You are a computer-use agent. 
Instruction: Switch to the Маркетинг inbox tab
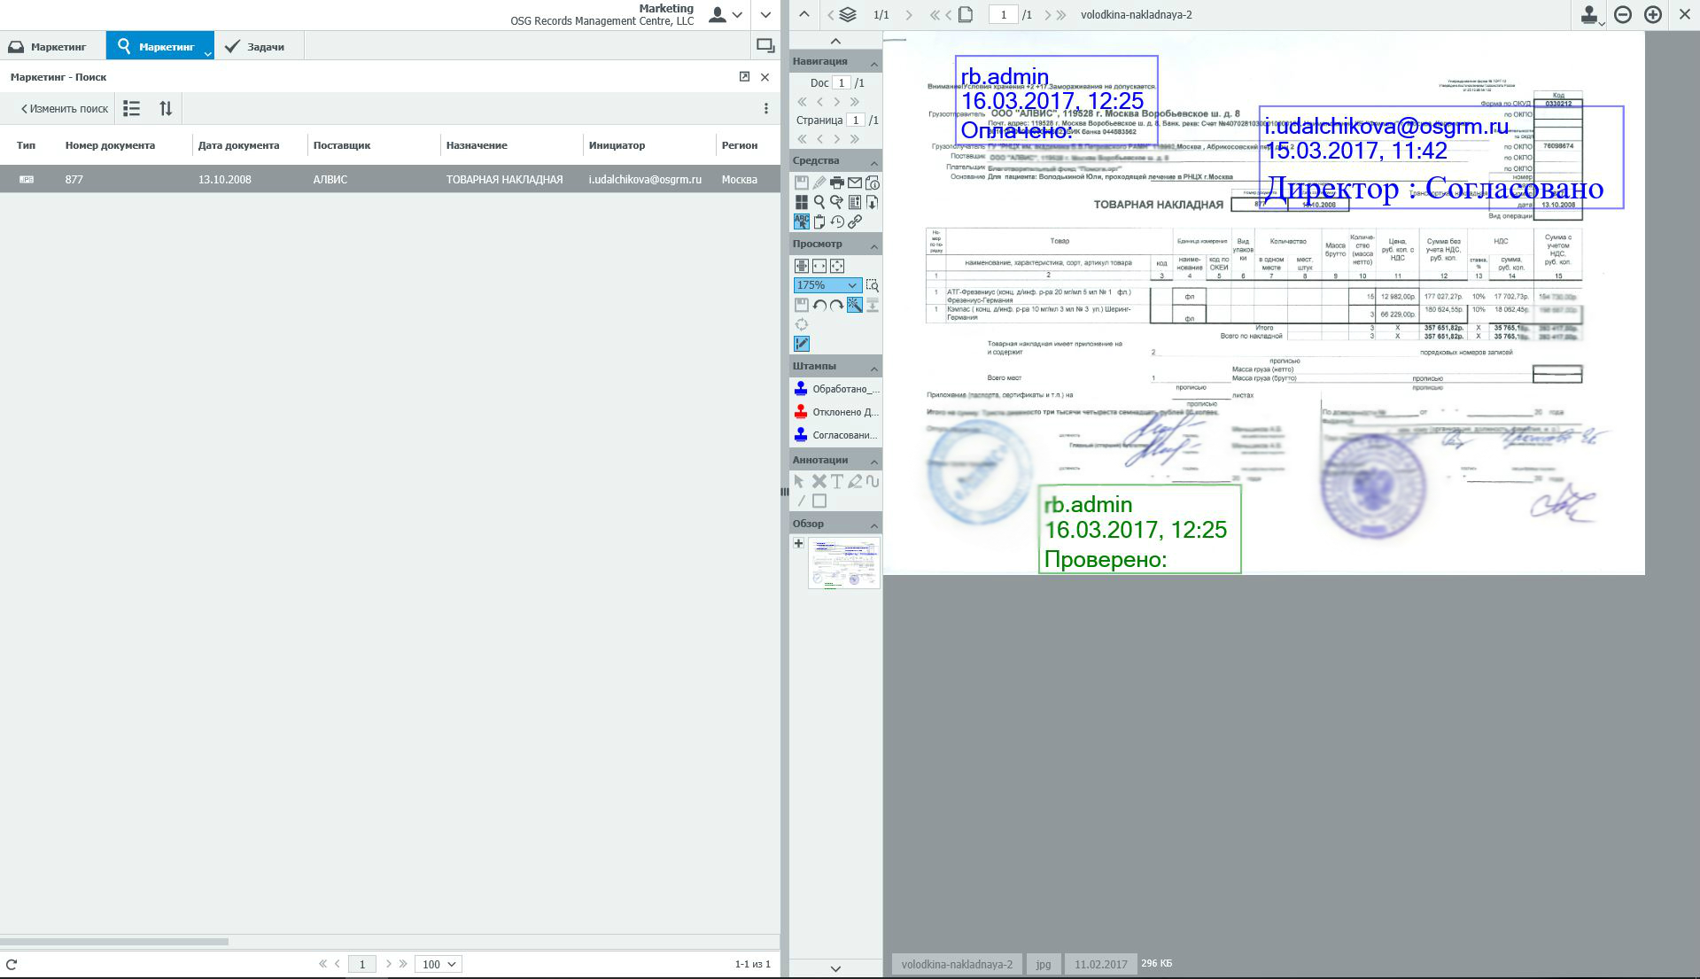(x=49, y=46)
